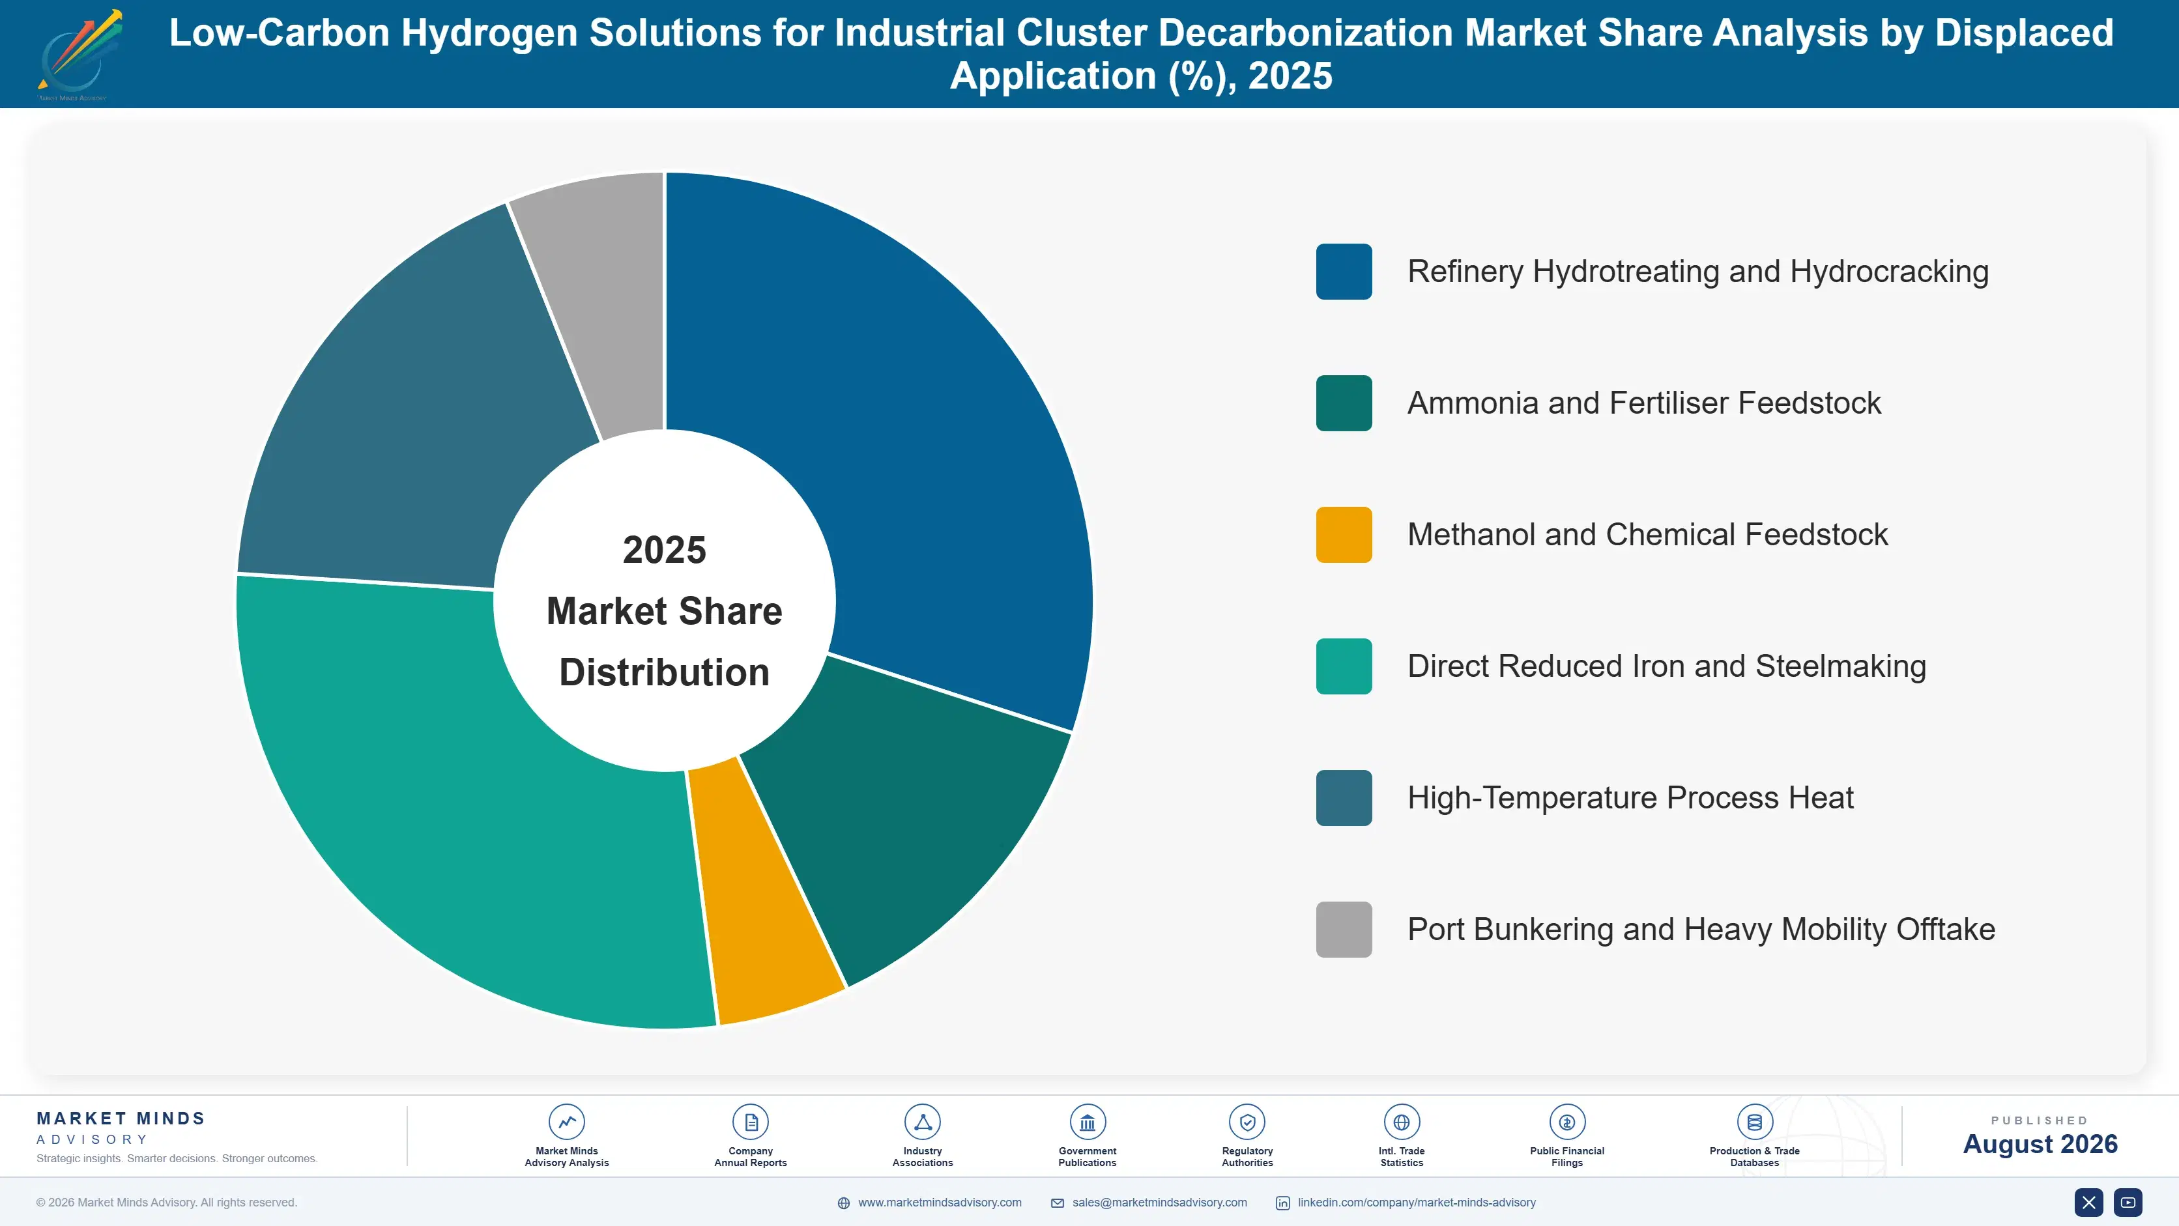Click 'Refinery Hydrotreating and Hydrocracking' legend label
The image size is (2179, 1226).
pyautogui.click(x=1697, y=272)
